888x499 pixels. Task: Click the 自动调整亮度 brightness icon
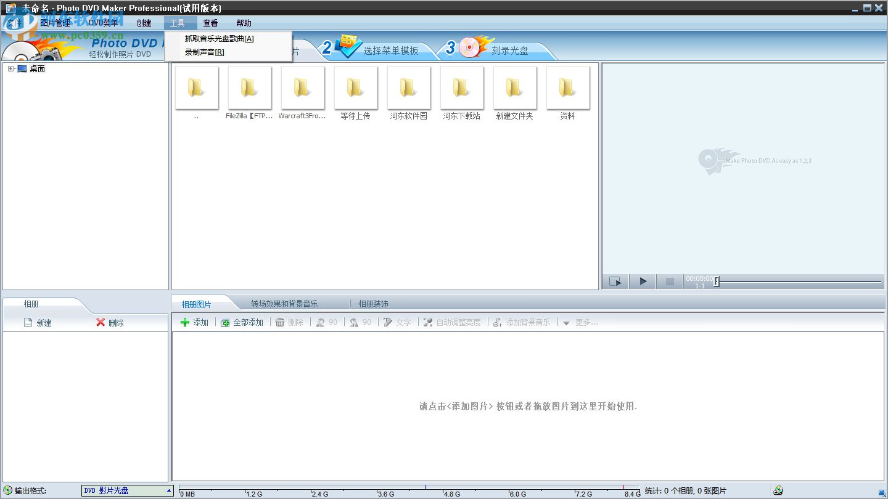pyautogui.click(x=427, y=322)
